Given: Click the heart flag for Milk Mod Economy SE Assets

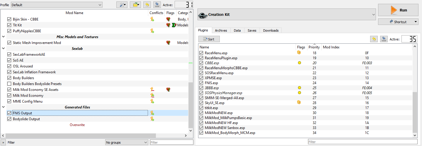Looking at the screenshot, I should [x=168, y=90].
